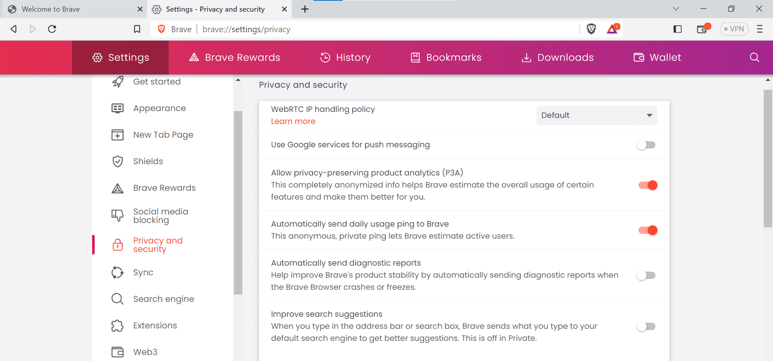Screen dimensions: 773x361
Task: Expand the tab search chevron
Action: 676,9
